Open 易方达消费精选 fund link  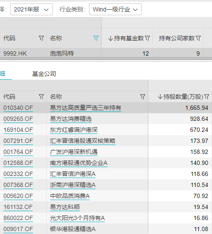click(x=71, y=119)
